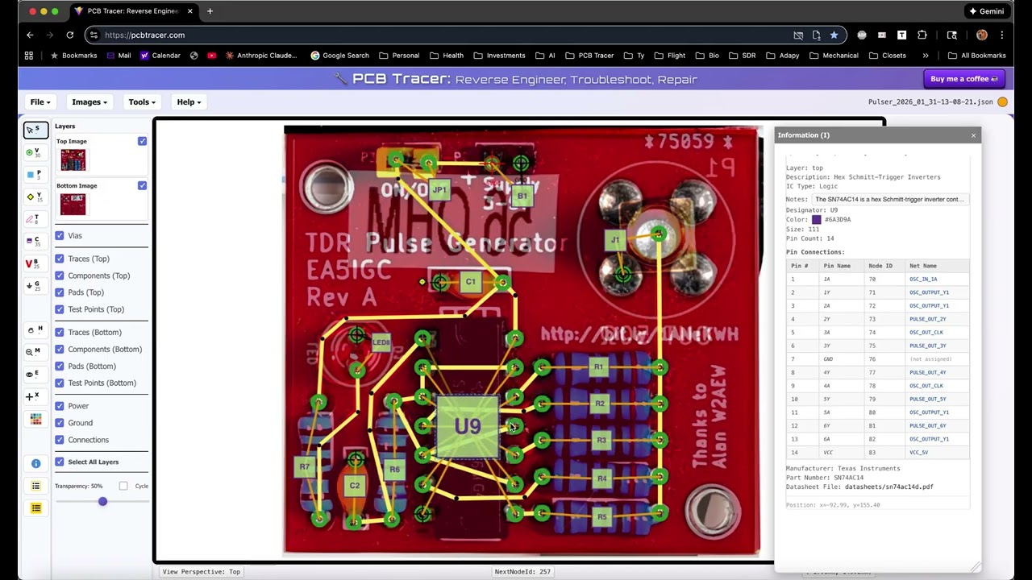Click the Buy me a coffee button

[x=963, y=79]
